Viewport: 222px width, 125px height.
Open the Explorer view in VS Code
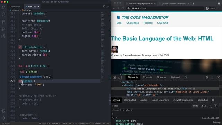point(3,7)
